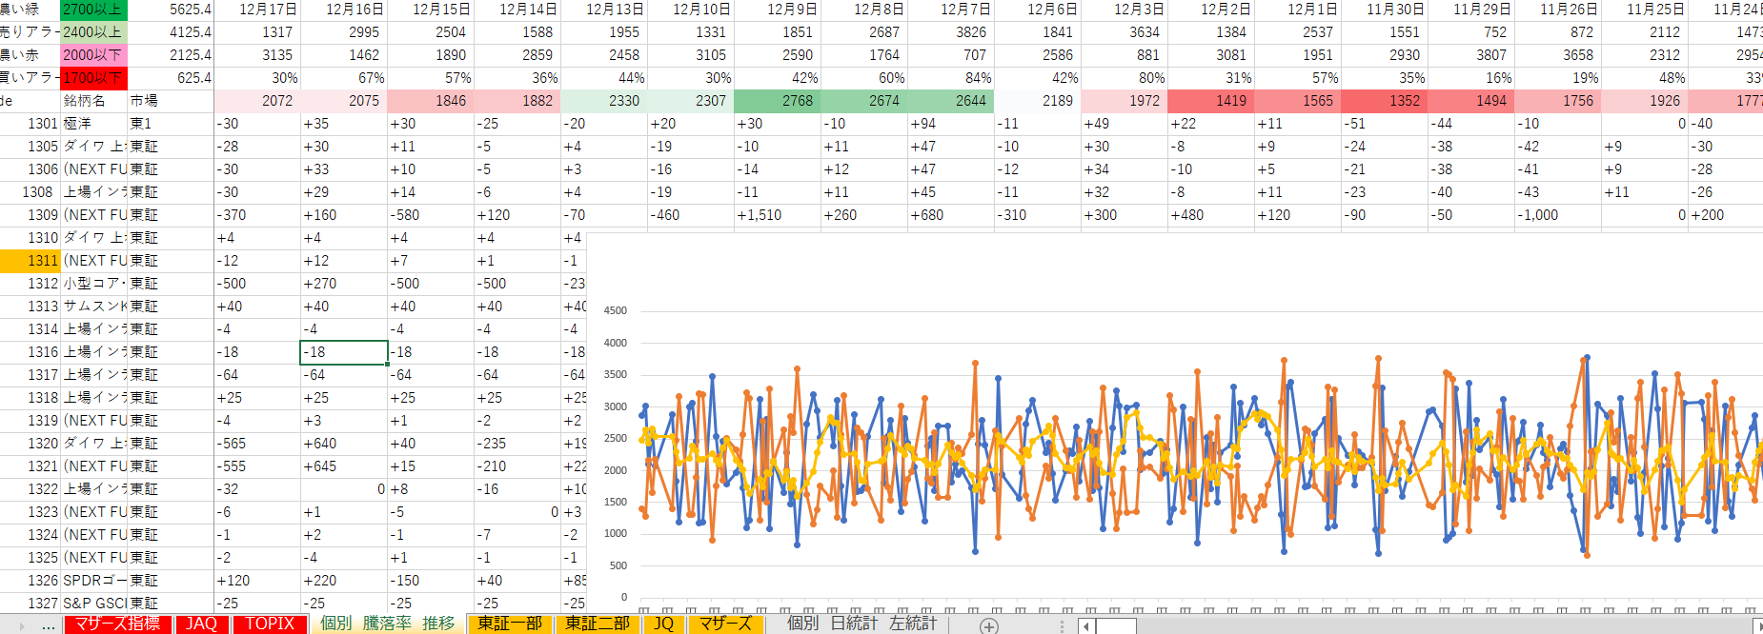Viewport: 1763px width, 634px height.
Task: Click the red 1700以下 legend cell
Action: pos(93,78)
